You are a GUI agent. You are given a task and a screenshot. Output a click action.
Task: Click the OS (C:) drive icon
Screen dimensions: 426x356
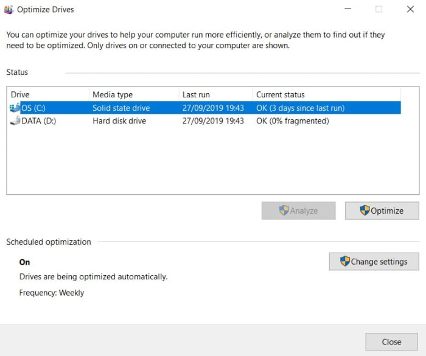point(15,108)
